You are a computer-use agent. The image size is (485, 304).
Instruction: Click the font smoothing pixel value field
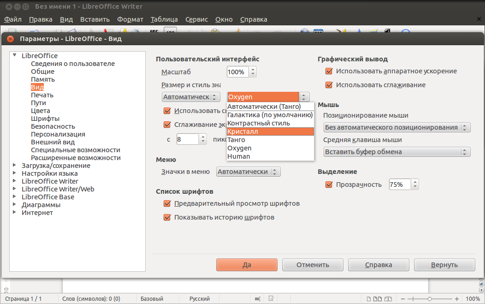pos(188,139)
